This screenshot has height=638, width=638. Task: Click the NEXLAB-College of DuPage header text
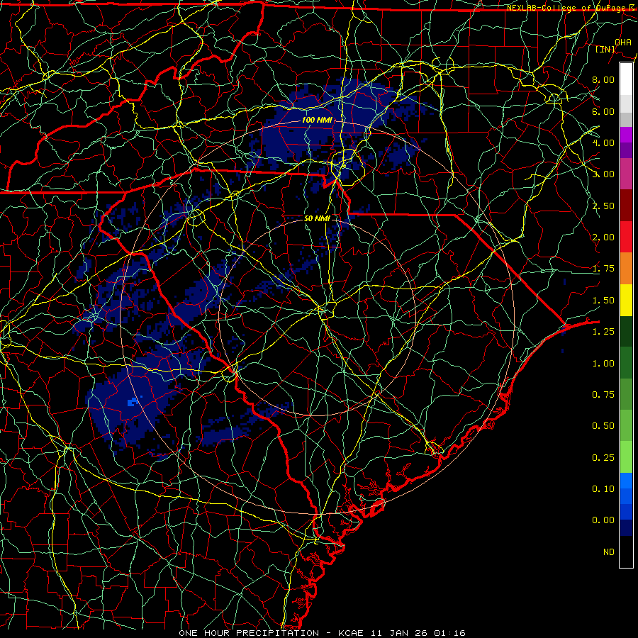[572, 8]
